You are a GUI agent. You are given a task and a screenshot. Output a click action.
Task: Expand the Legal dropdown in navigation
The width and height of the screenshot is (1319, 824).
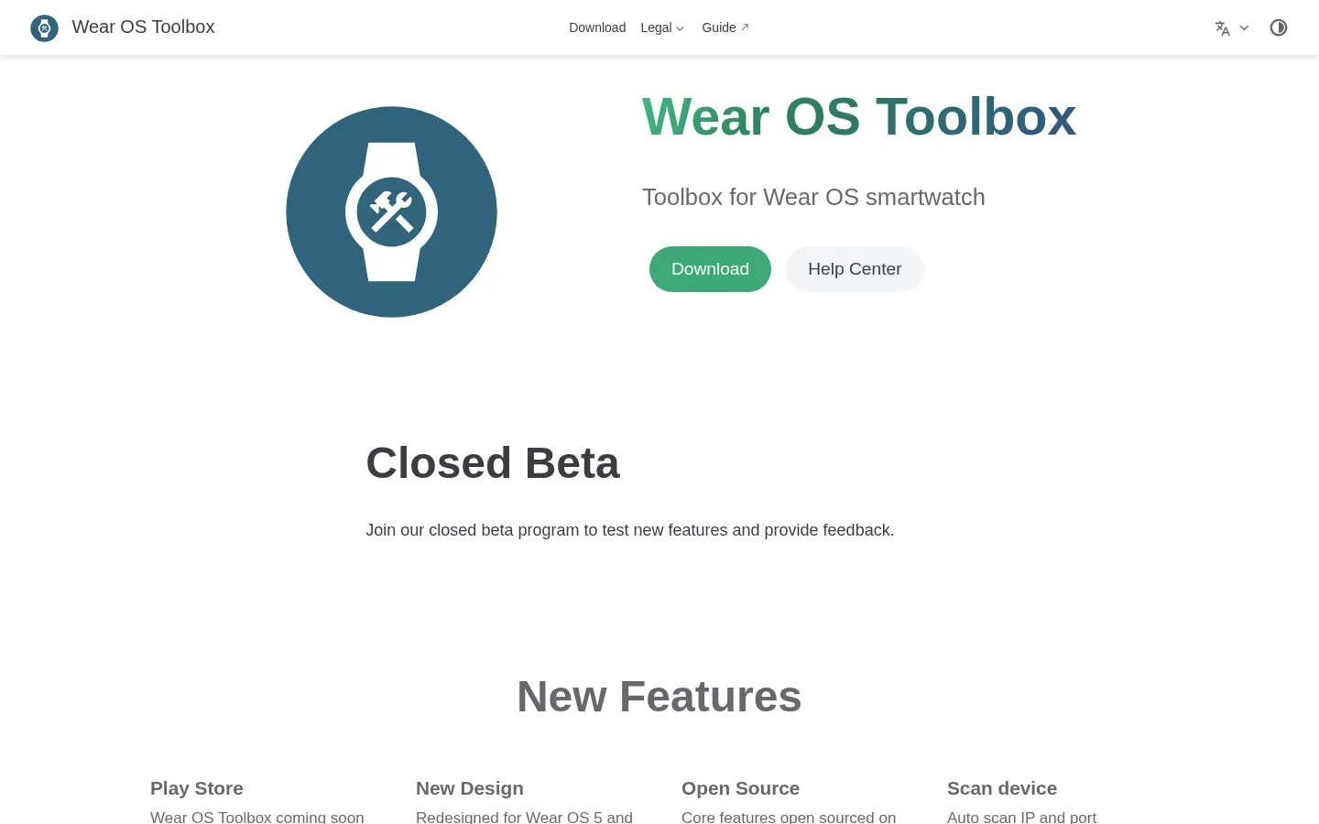(662, 27)
